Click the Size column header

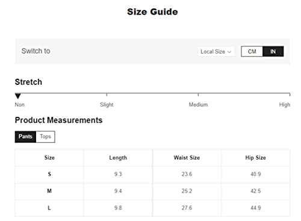pos(49,158)
